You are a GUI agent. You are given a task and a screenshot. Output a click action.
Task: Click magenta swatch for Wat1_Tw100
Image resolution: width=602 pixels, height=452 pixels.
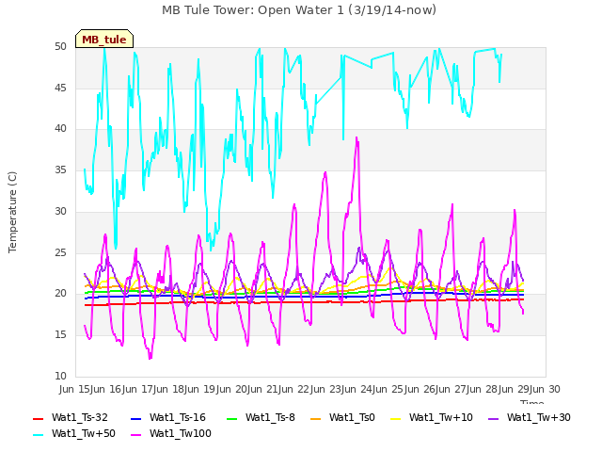pos(136,435)
